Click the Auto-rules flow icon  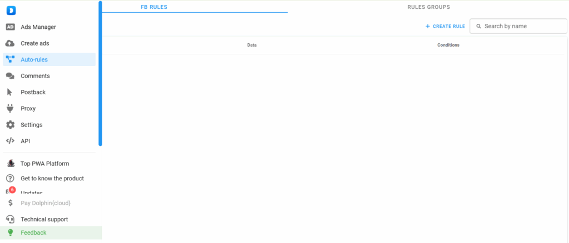10,59
